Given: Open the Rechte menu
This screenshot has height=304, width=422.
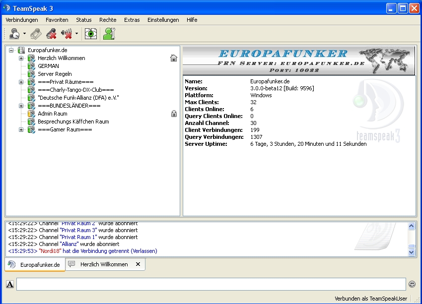Looking at the screenshot, I should tap(108, 20).
